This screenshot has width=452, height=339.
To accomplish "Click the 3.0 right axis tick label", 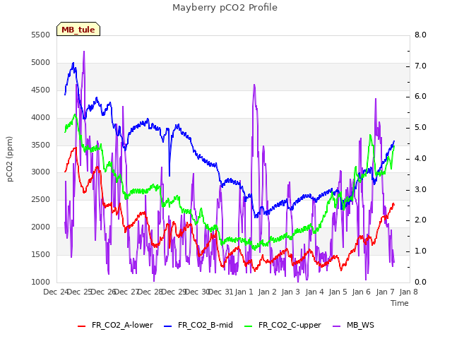I will (420, 190).
